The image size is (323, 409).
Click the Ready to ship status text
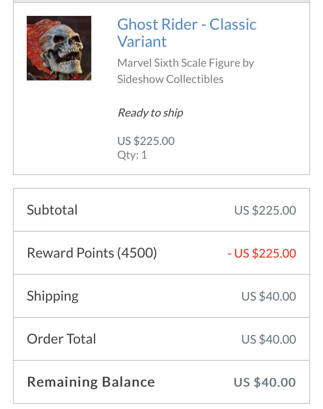150,113
